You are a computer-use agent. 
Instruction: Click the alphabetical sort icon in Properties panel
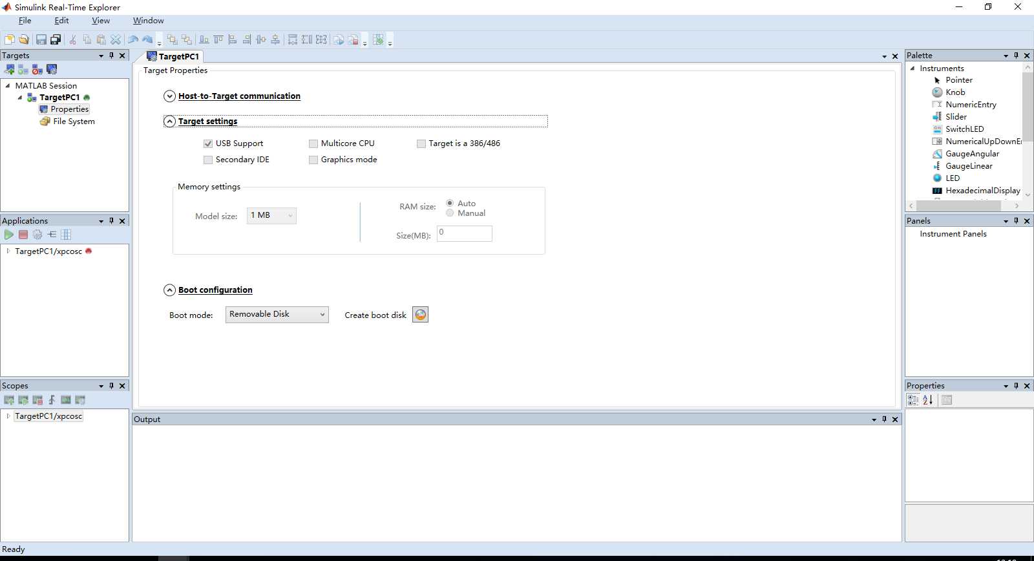tap(928, 400)
